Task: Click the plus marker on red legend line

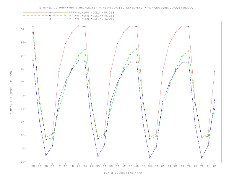Action: (x=50, y=12)
